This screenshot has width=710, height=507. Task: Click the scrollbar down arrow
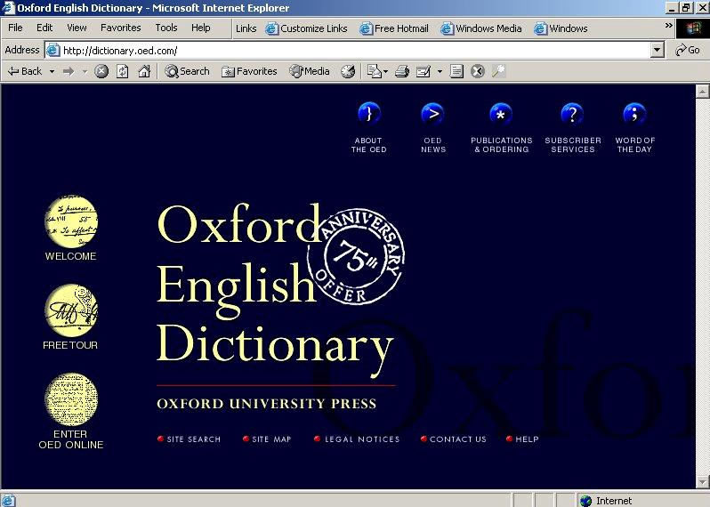pos(702,481)
